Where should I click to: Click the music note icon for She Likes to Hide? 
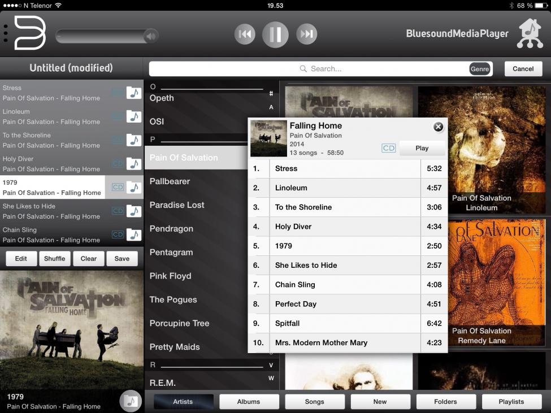pos(134,211)
